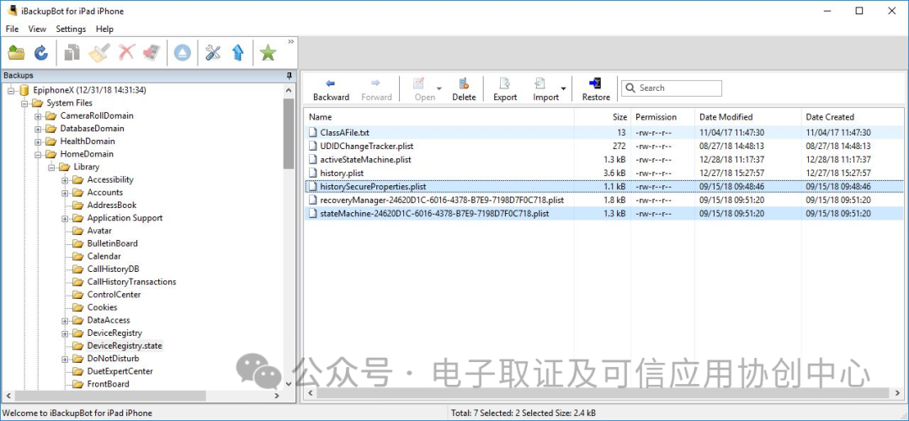Collapse the System Files tree node
Image resolution: width=909 pixels, height=421 pixels.
click(24, 104)
